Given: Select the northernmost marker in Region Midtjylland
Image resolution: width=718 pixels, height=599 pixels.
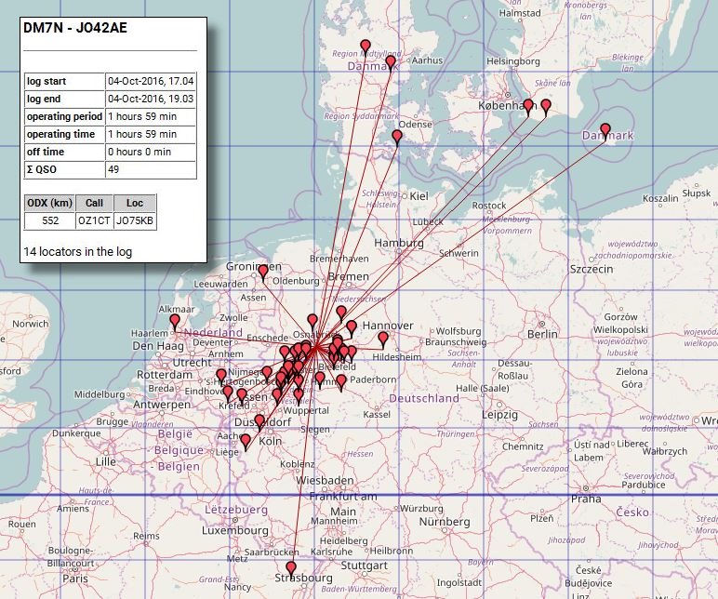Looking at the screenshot, I should [x=366, y=47].
